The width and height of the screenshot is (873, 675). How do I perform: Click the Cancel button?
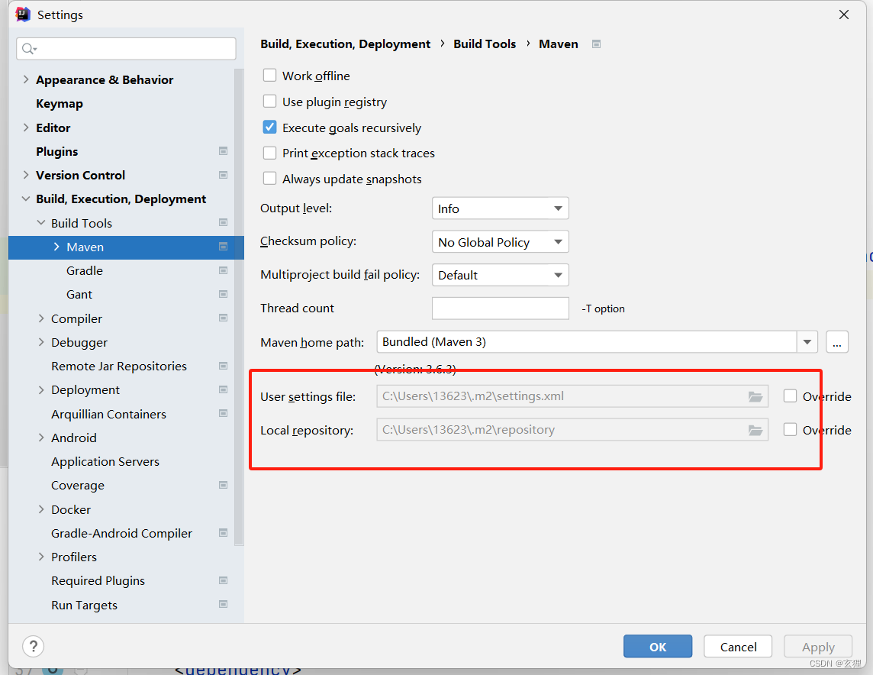point(738,647)
